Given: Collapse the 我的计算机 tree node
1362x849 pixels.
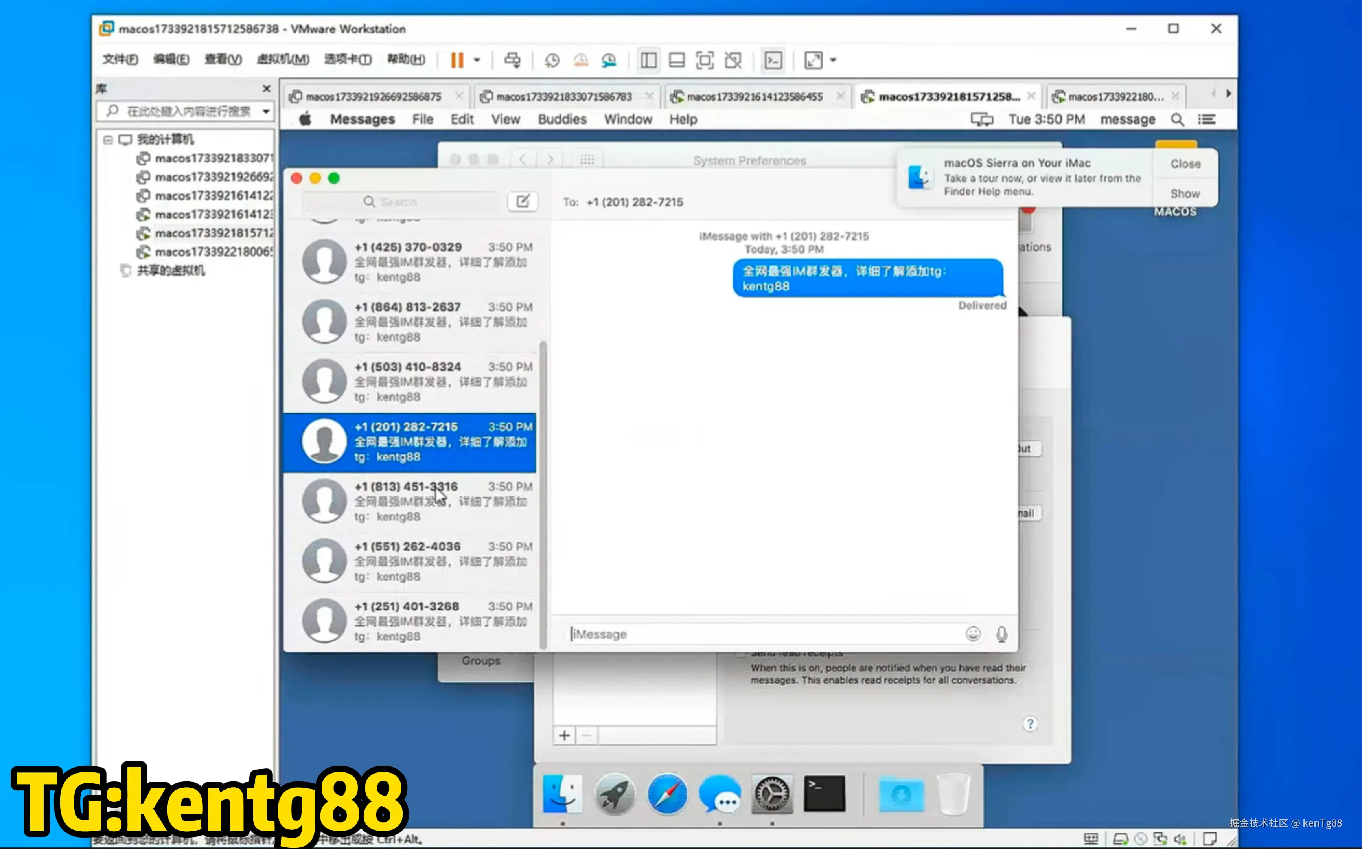Looking at the screenshot, I should (108, 140).
